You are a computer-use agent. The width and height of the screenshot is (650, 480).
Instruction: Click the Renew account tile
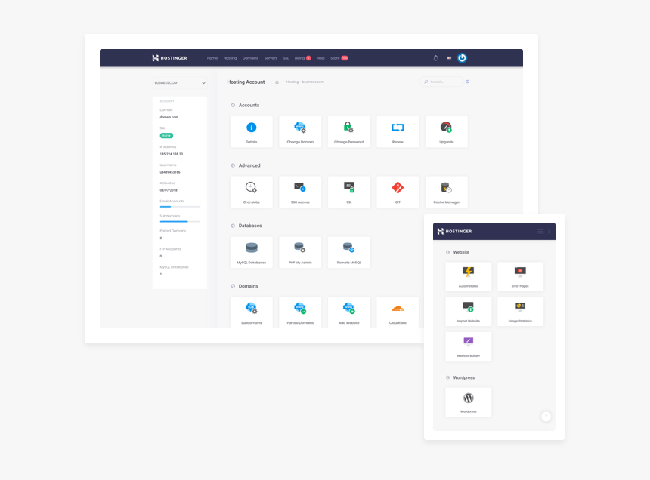(x=398, y=131)
